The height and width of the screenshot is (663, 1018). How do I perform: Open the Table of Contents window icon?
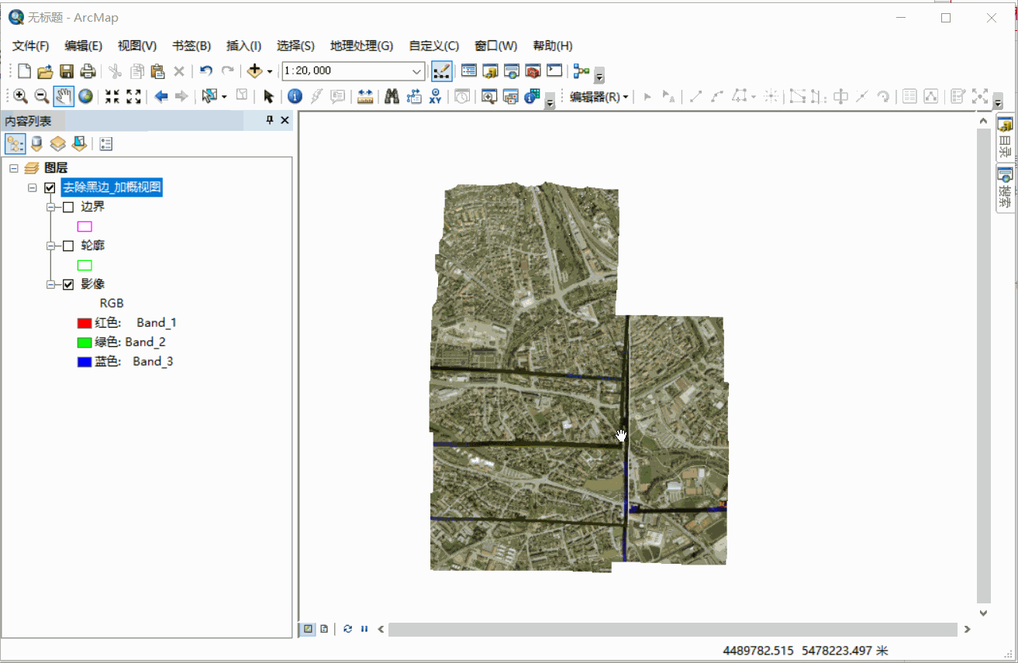coord(468,71)
